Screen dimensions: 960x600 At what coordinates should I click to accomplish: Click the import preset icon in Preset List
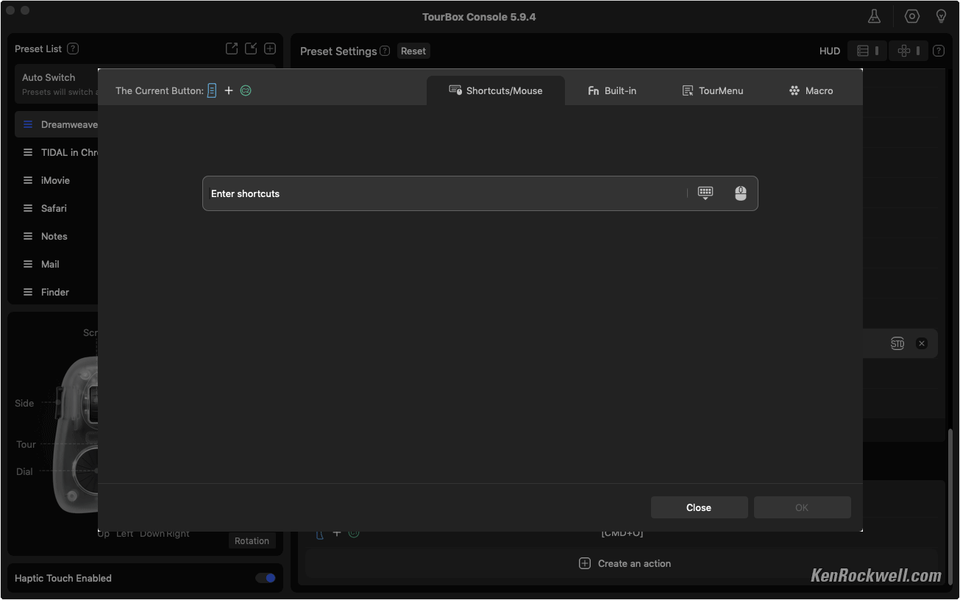(x=251, y=49)
